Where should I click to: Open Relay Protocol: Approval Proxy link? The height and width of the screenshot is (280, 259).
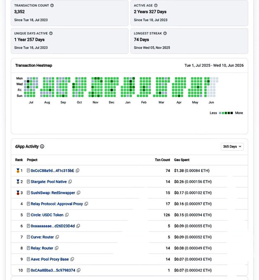(x=57, y=204)
